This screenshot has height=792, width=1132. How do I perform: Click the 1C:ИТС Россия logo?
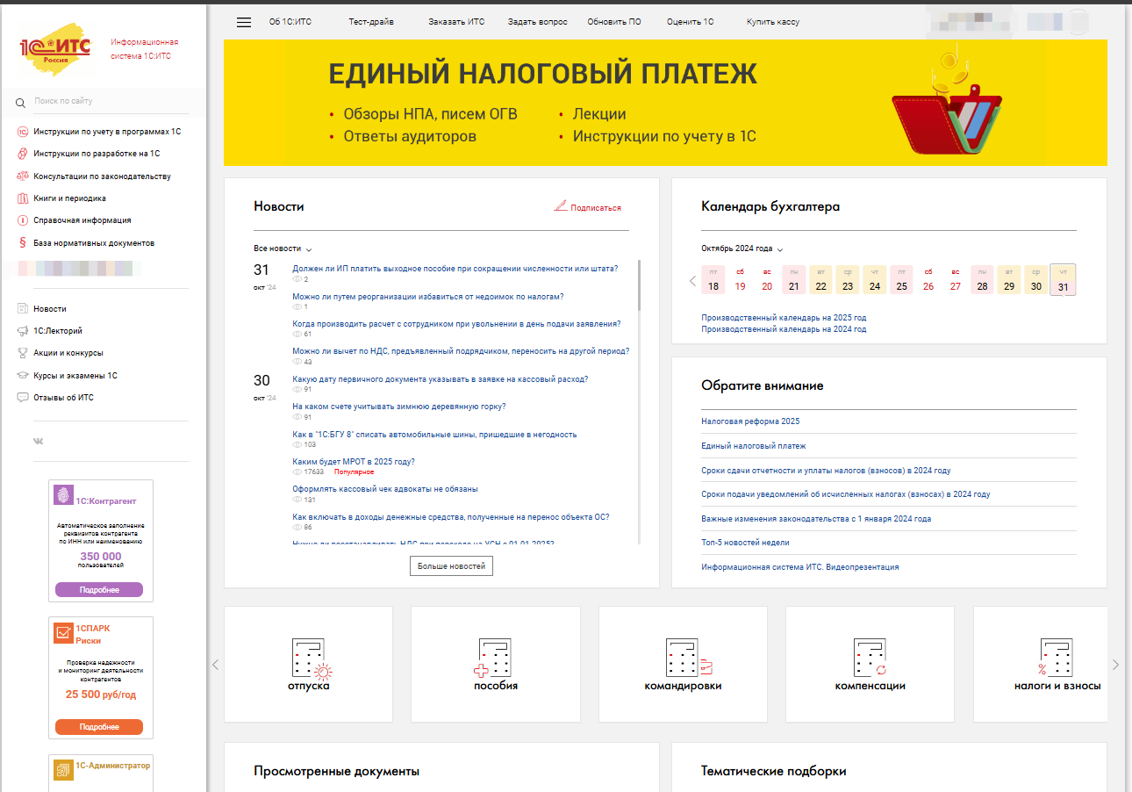point(55,50)
